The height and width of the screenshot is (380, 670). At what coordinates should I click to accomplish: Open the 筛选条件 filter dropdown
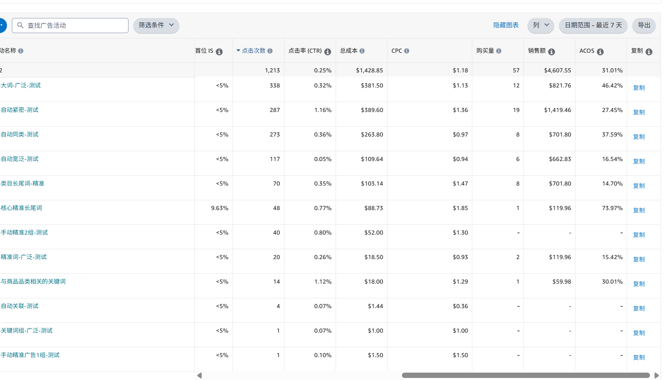click(x=156, y=25)
